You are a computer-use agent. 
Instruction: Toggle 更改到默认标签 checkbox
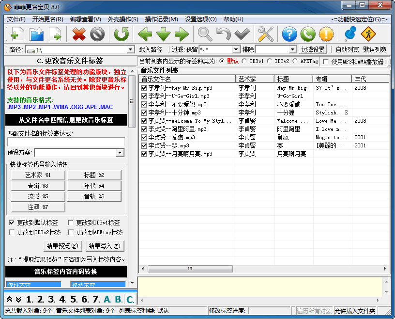pos(12,223)
